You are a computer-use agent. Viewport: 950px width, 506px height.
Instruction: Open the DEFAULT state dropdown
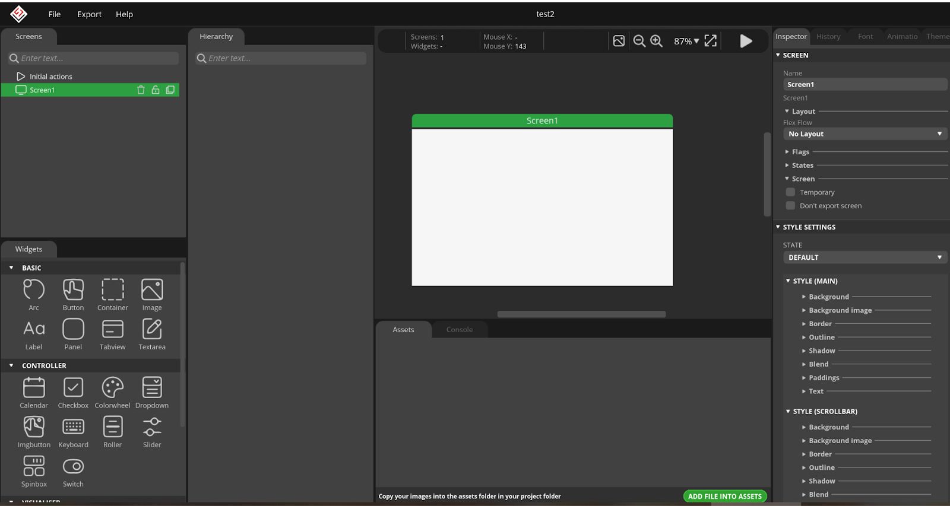tap(865, 257)
